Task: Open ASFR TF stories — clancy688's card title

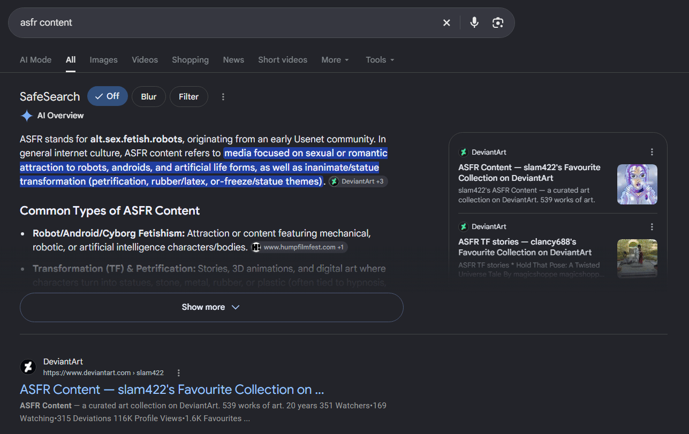Action: 525,247
